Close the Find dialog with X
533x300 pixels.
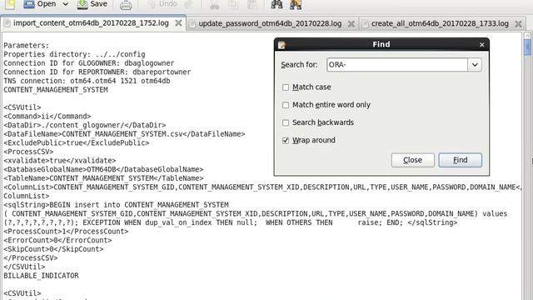[x=481, y=44]
